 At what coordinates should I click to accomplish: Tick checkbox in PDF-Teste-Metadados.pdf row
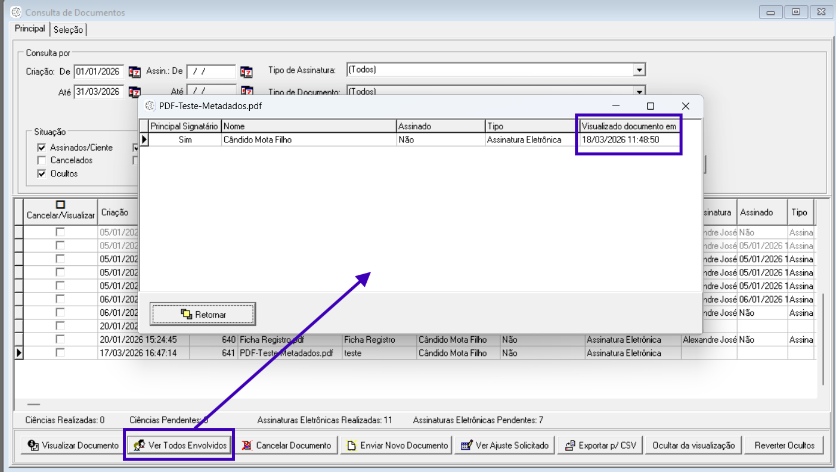60,353
